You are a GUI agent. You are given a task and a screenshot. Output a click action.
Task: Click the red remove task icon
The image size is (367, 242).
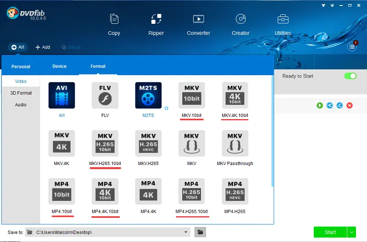(x=350, y=105)
